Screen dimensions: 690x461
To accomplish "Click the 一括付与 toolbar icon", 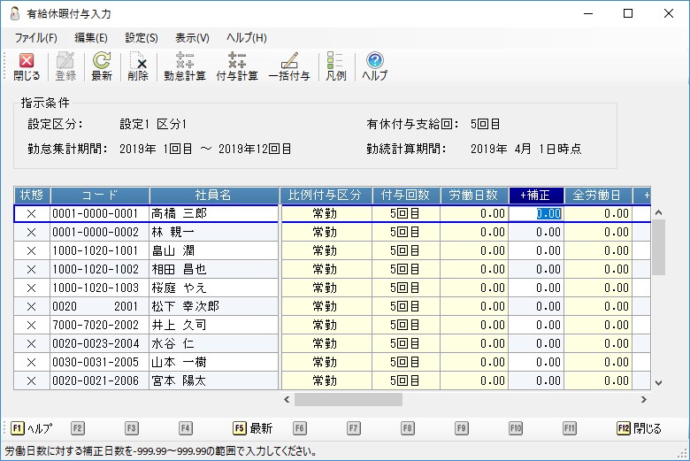I will tap(289, 66).
